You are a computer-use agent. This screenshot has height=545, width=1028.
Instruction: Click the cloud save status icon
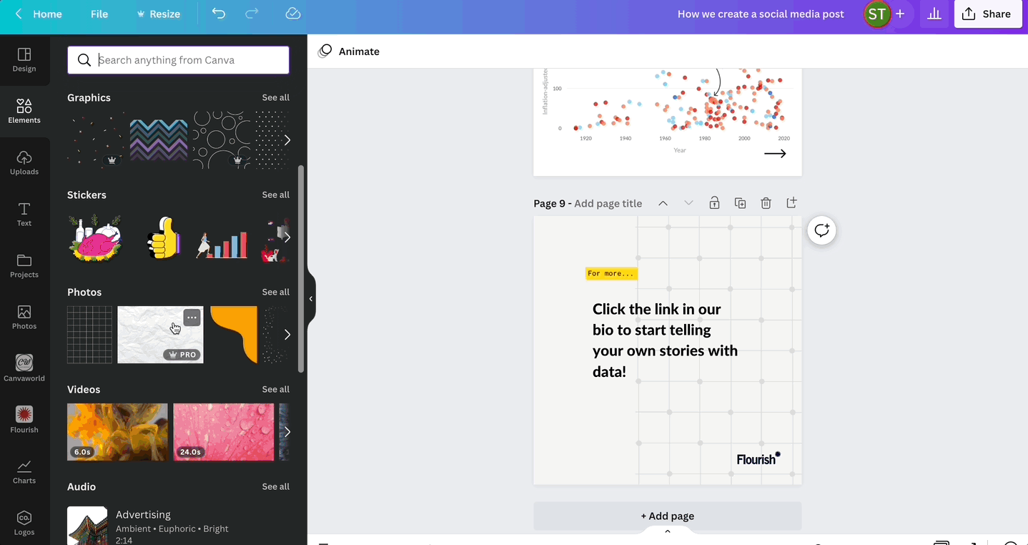coord(292,14)
